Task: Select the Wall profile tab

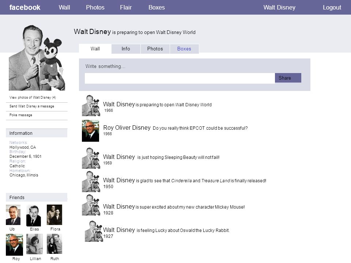Action: click(95, 49)
